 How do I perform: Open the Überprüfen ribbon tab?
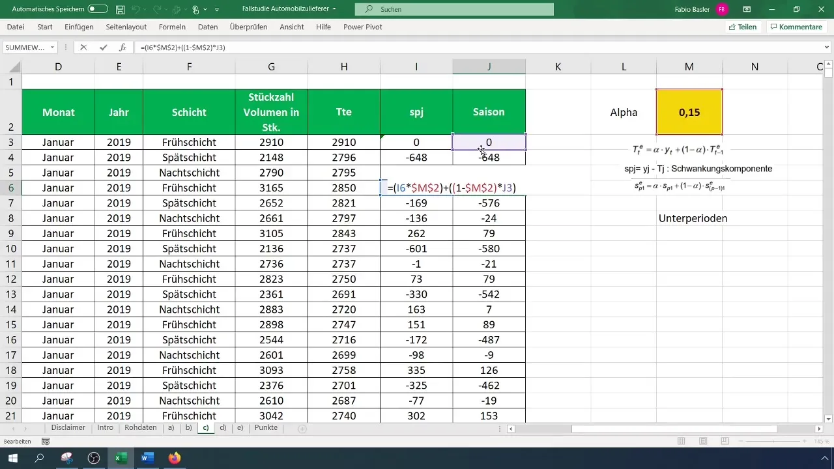click(249, 27)
